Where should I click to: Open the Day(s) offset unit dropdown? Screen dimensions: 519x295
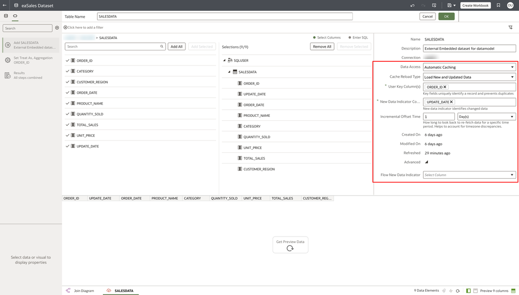486,116
